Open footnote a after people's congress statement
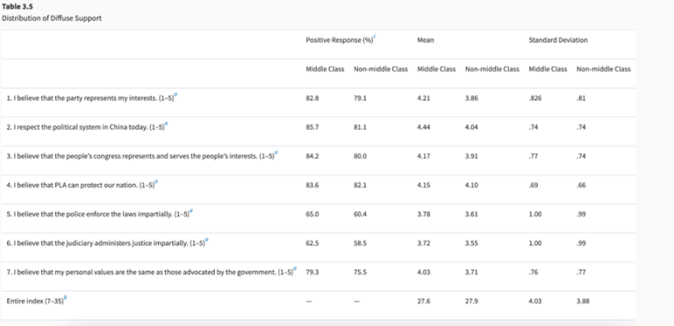Image resolution: width=674 pixels, height=326 pixels. pos(276,153)
